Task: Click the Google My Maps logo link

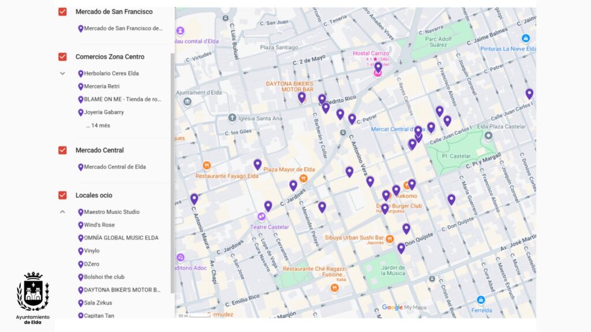Action: pyautogui.click(x=404, y=308)
